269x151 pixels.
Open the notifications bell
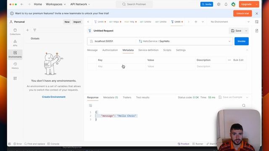tap(226, 4)
